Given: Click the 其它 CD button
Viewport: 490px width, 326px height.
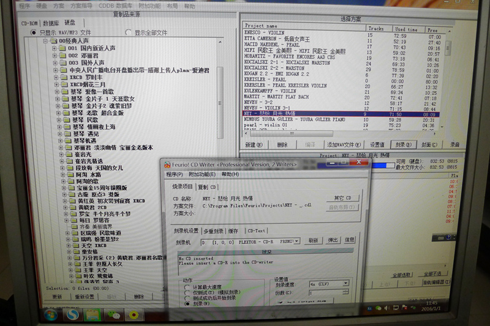Looking at the screenshot, I should pos(342,198).
